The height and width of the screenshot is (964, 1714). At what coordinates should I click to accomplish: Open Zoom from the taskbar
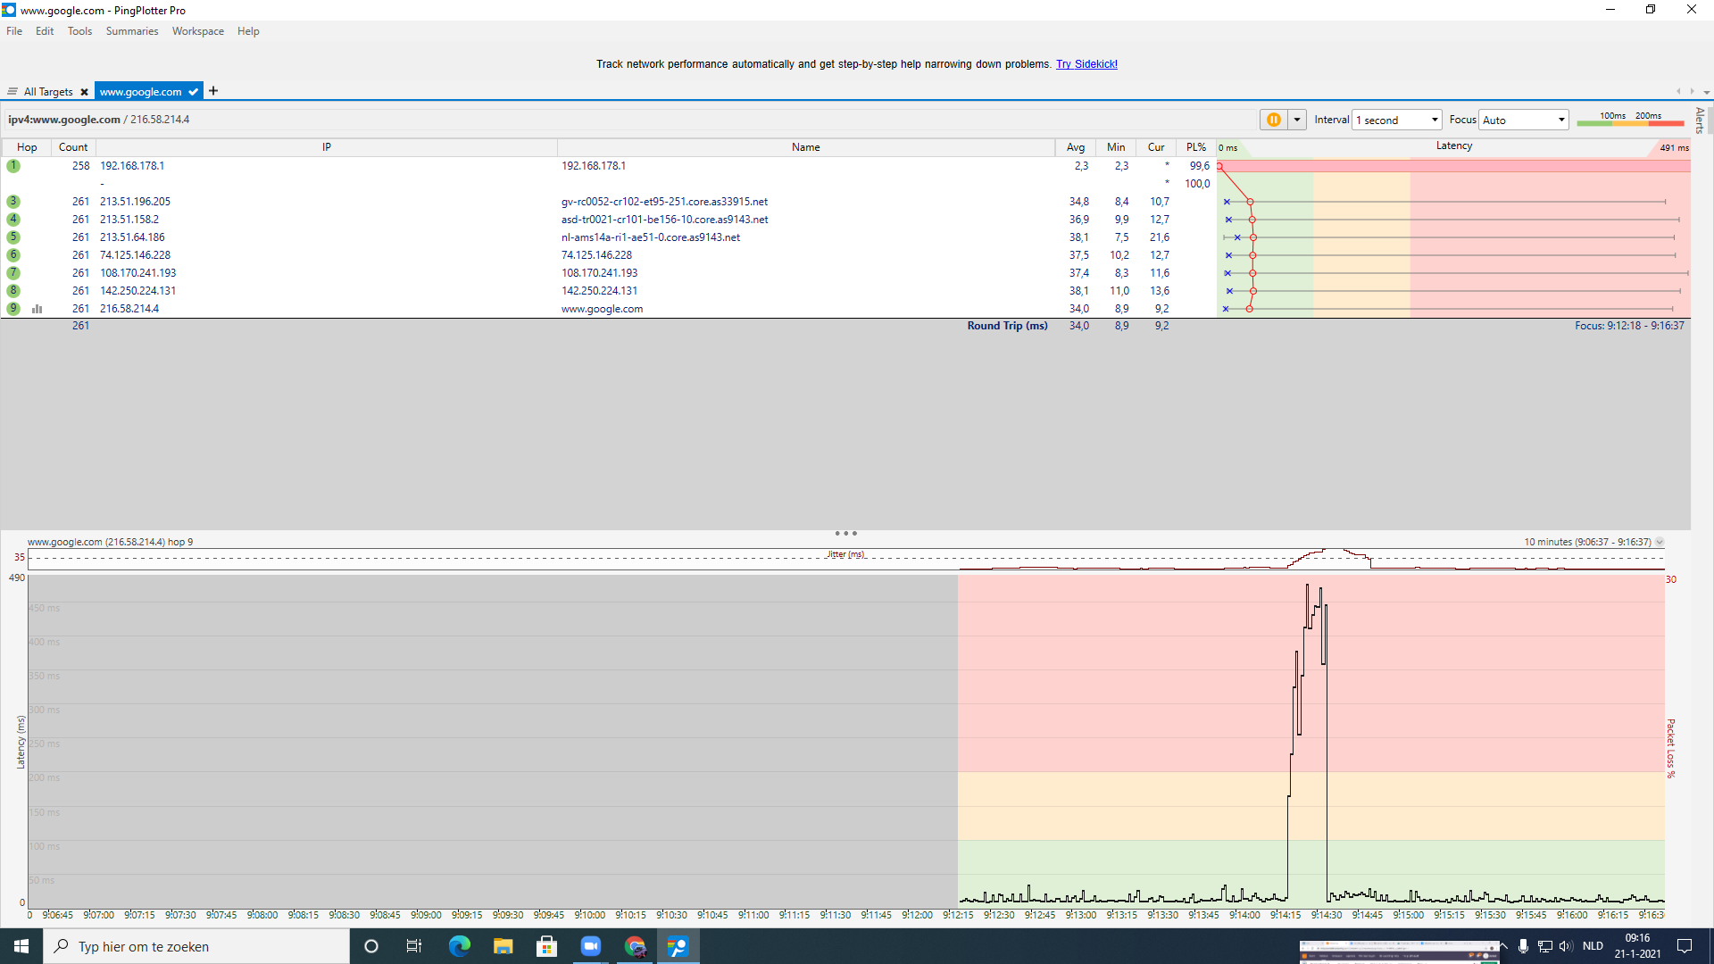[590, 946]
